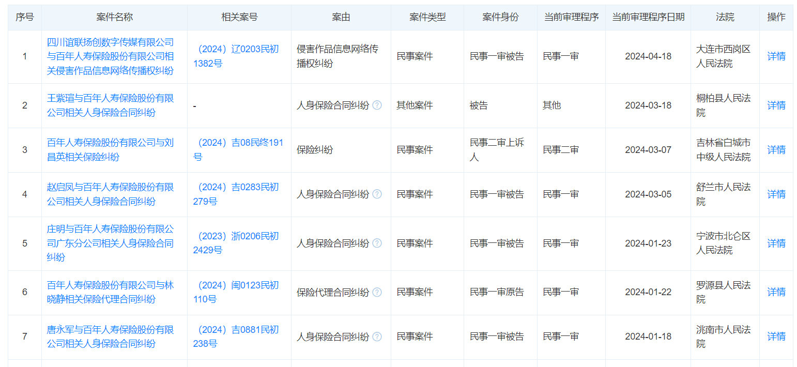Click help icon beside 人身保险合同纠纷 in row 4
Screen dimensions: 797x367
377,194
